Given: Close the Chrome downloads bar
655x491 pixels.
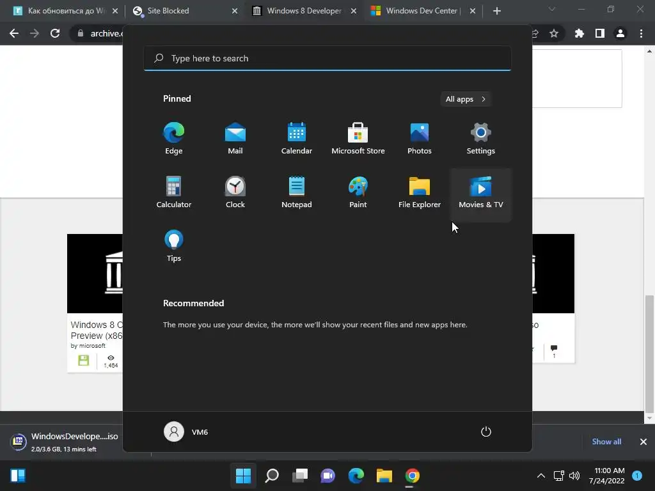Looking at the screenshot, I should 643,442.
